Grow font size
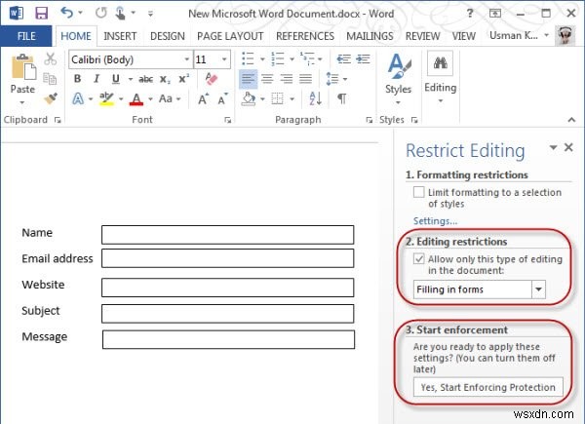 tap(204, 99)
